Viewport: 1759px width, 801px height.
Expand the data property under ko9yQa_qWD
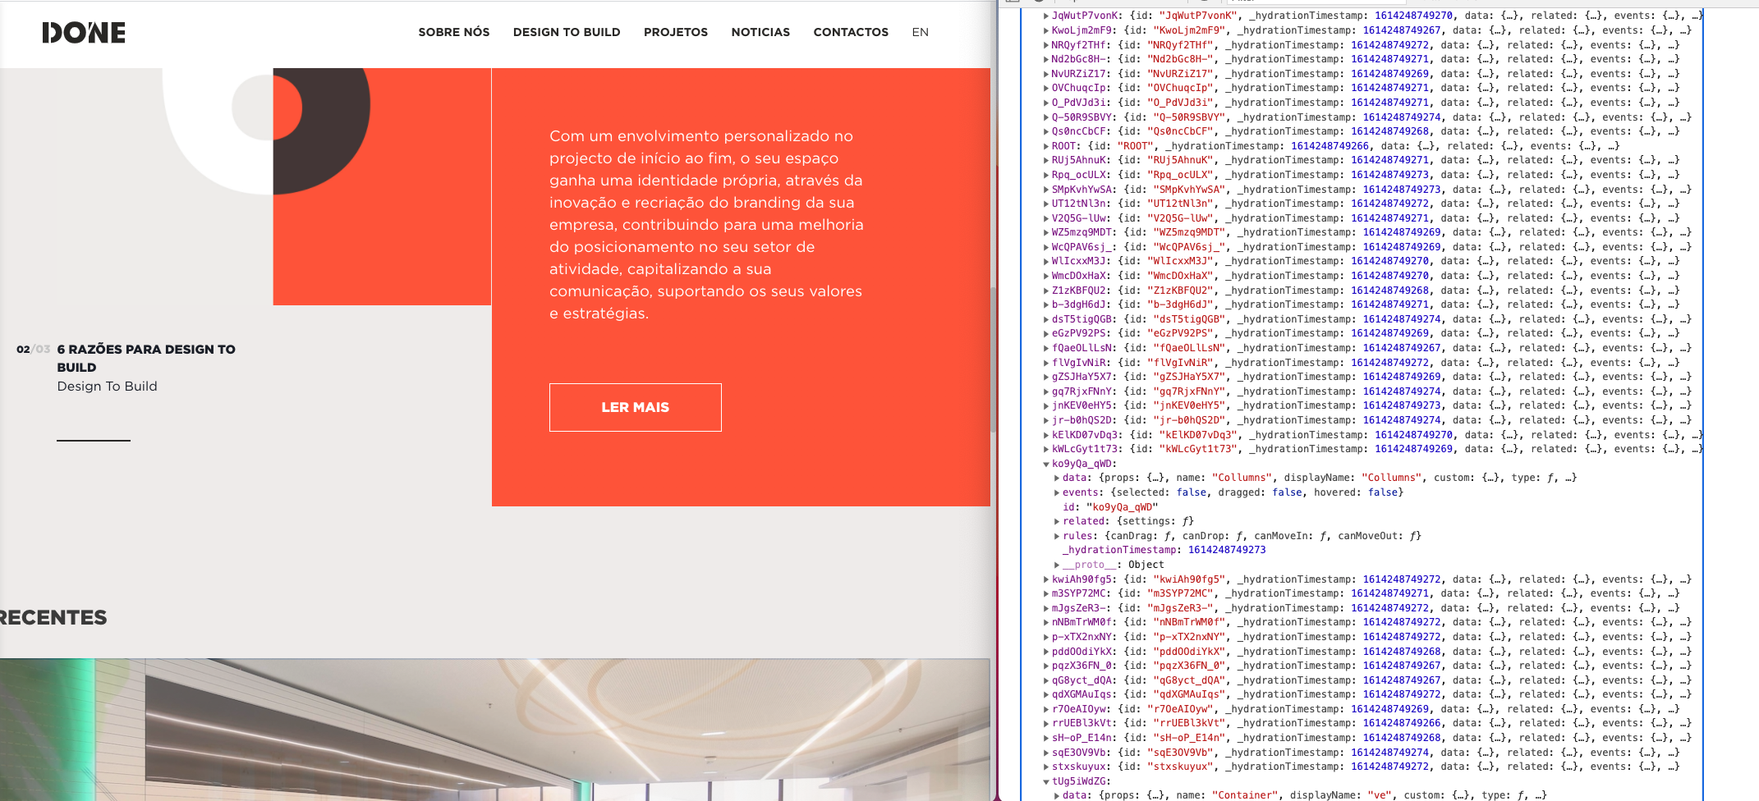pyautogui.click(x=1059, y=477)
